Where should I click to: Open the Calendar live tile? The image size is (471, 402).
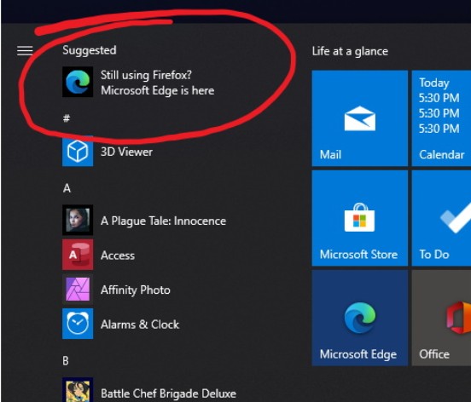coord(441,118)
